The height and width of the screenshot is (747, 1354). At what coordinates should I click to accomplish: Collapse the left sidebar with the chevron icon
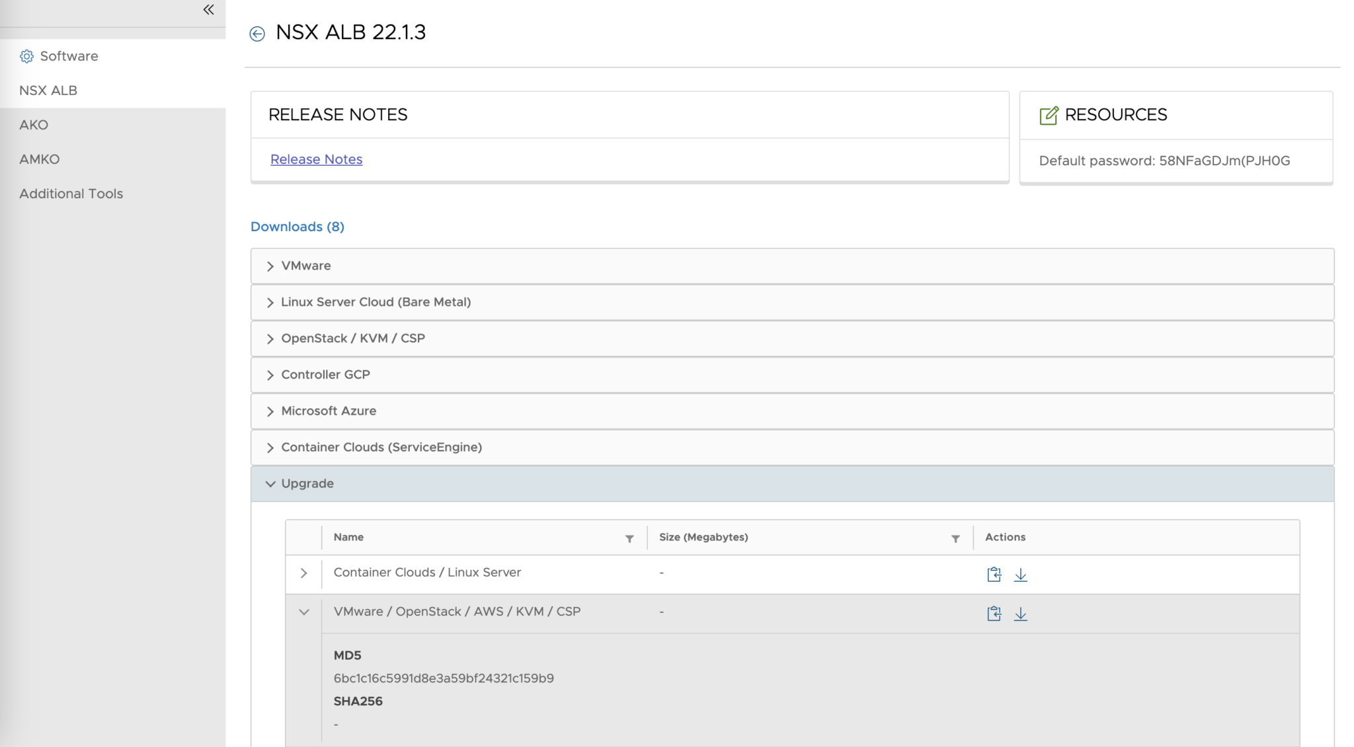(x=208, y=10)
